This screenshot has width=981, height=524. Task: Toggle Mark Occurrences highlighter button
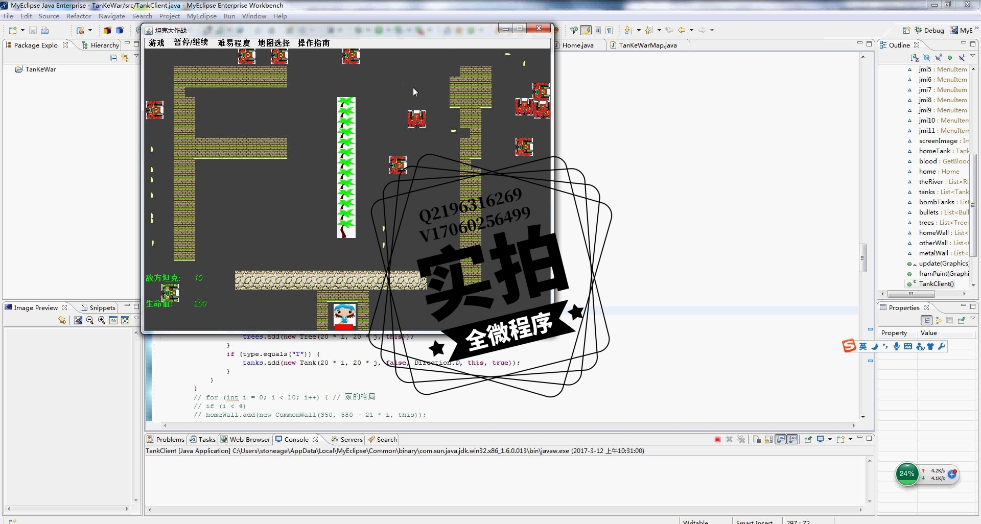pyautogui.click(x=586, y=31)
